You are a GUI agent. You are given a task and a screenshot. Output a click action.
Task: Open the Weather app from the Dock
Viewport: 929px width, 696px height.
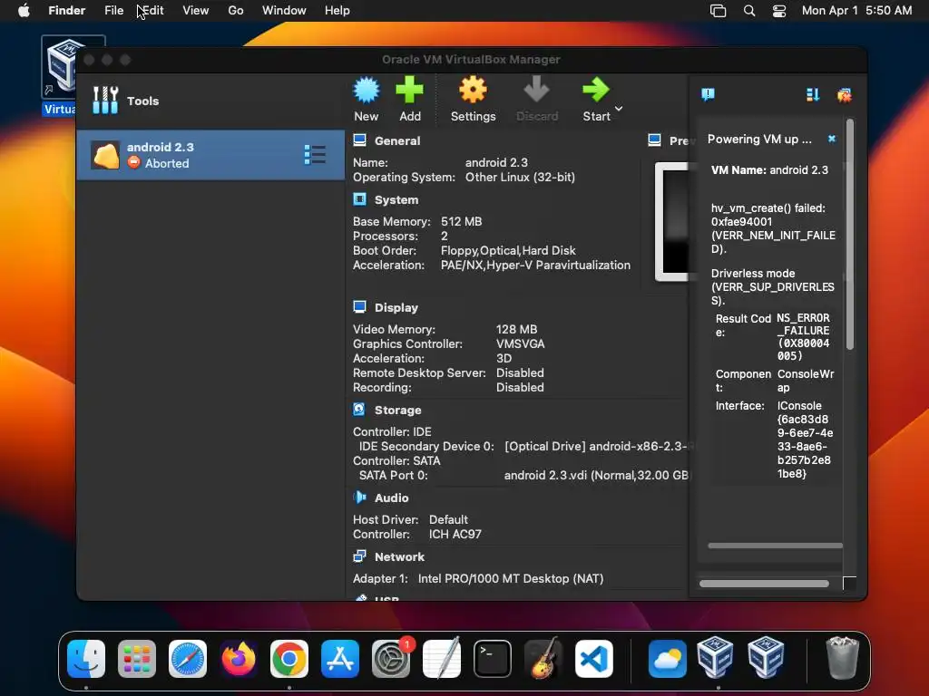(668, 658)
